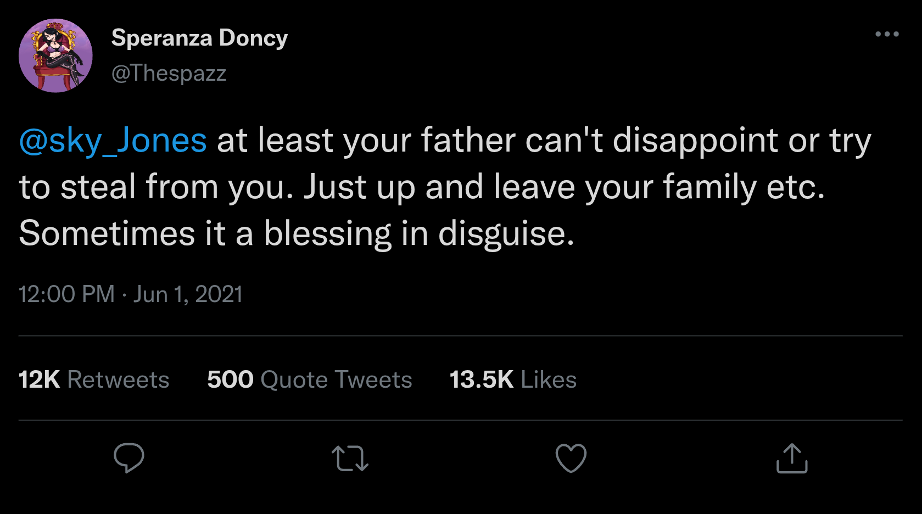This screenshot has width=922, height=514.
Task: Click the 500 quote count number
Action: tap(230, 379)
